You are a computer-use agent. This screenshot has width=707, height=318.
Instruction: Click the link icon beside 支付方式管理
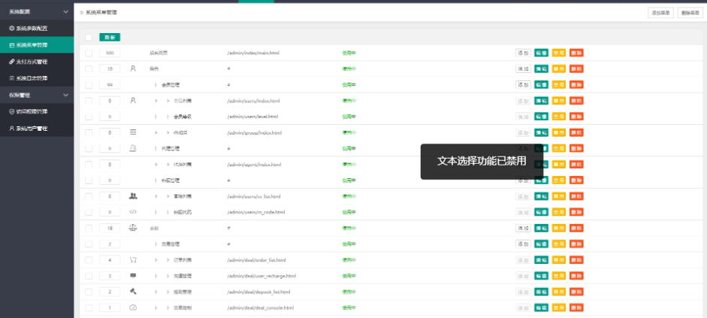click(x=12, y=62)
